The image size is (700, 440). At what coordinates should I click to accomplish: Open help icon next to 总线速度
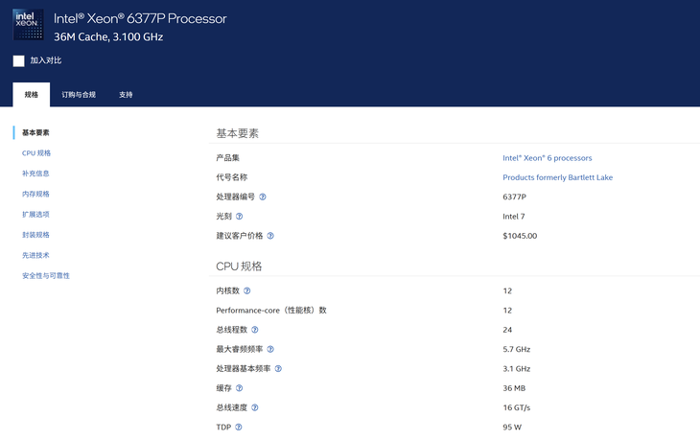(x=255, y=407)
